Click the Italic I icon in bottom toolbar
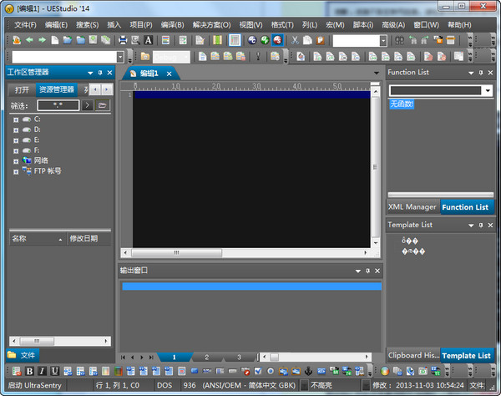This screenshot has height=396, width=501. pyautogui.click(x=43, y=371)
